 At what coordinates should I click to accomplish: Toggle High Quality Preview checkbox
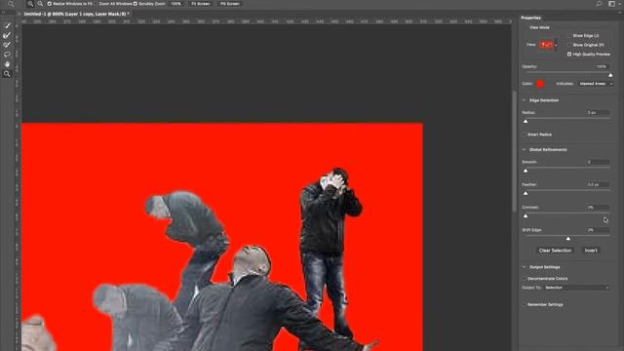click(569, 55)
